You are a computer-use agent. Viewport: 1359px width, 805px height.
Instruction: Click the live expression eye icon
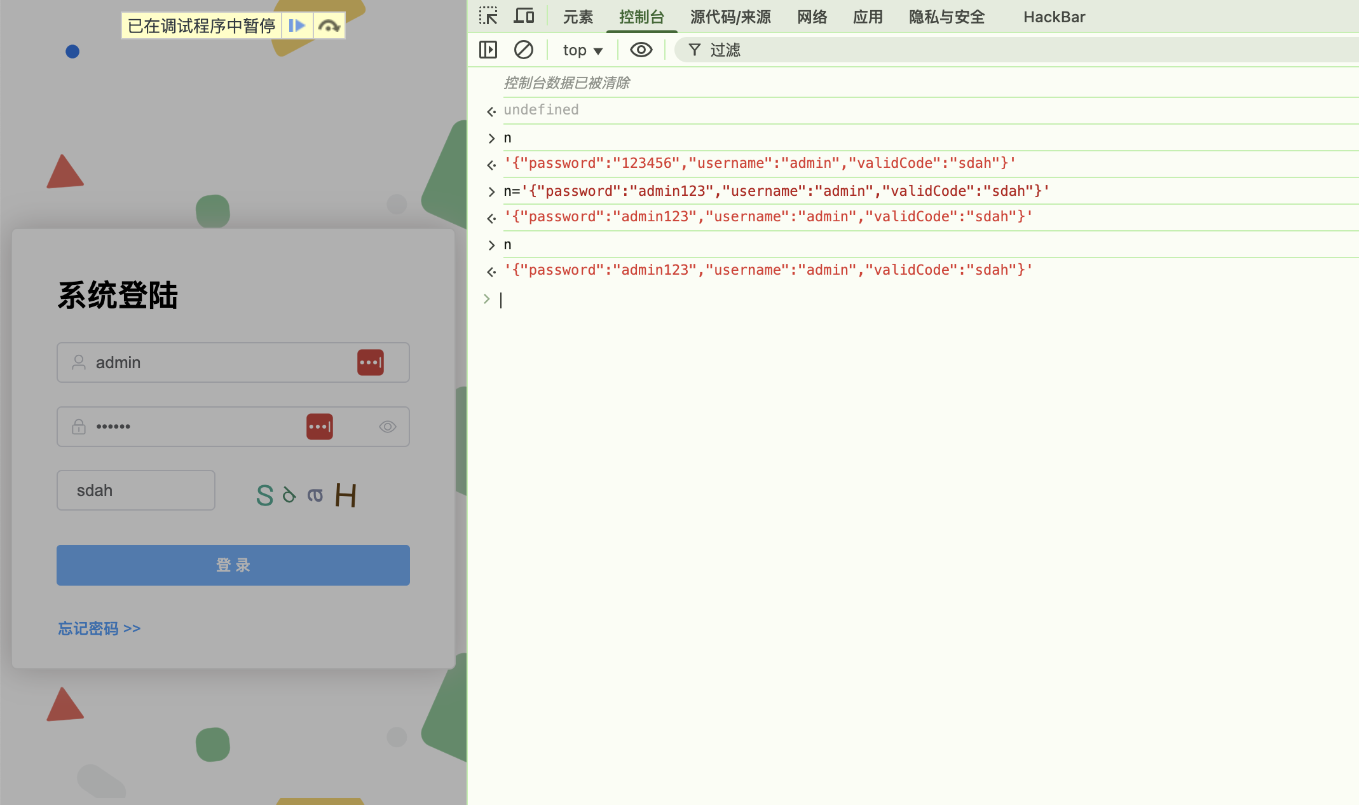point(641,50)
